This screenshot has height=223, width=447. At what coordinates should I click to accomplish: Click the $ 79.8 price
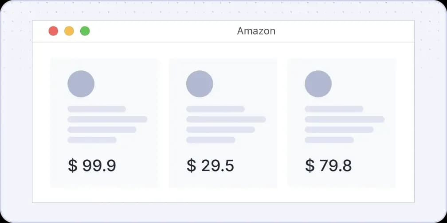click(329, 165)
